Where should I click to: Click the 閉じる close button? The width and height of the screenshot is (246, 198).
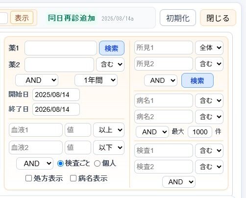click(x=218, y=18)
